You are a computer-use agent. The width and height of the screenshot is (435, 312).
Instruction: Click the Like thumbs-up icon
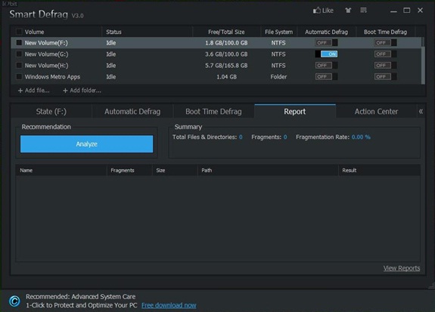(x=317, y=11)
